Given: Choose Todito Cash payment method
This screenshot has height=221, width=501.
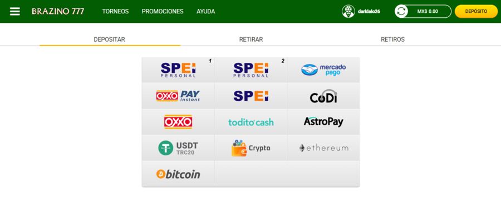Looking at the screenshot, I should tap(251, 122).
